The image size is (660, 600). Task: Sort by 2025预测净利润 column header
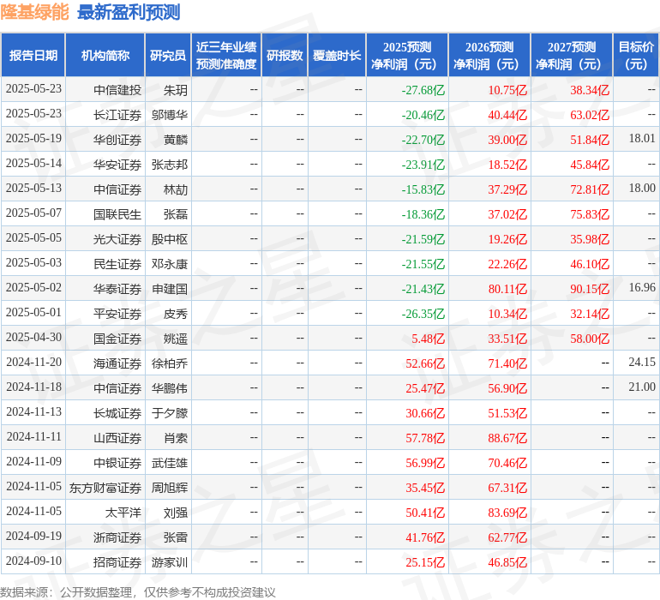(407, 56)
